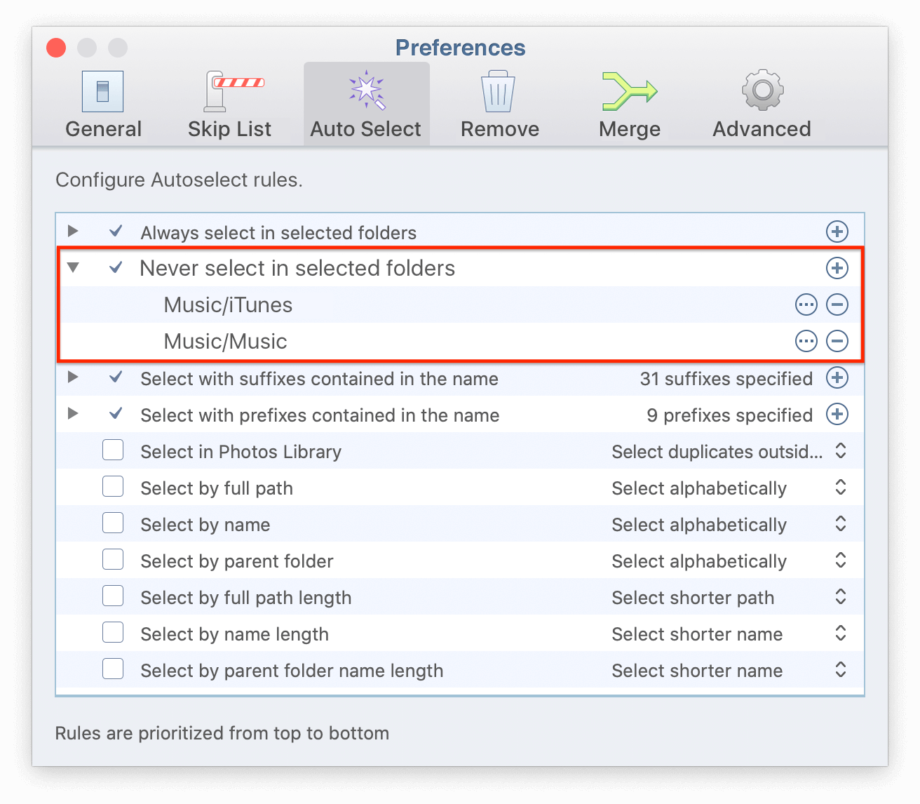Switch to the General tab label
The image size is (920, 804).
point(104,129)
